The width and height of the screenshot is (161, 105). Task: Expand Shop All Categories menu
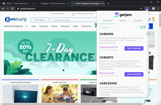click(16, 26)
